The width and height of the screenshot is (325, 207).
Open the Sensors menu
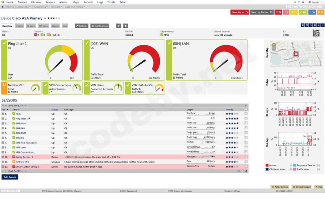point(50,2)
